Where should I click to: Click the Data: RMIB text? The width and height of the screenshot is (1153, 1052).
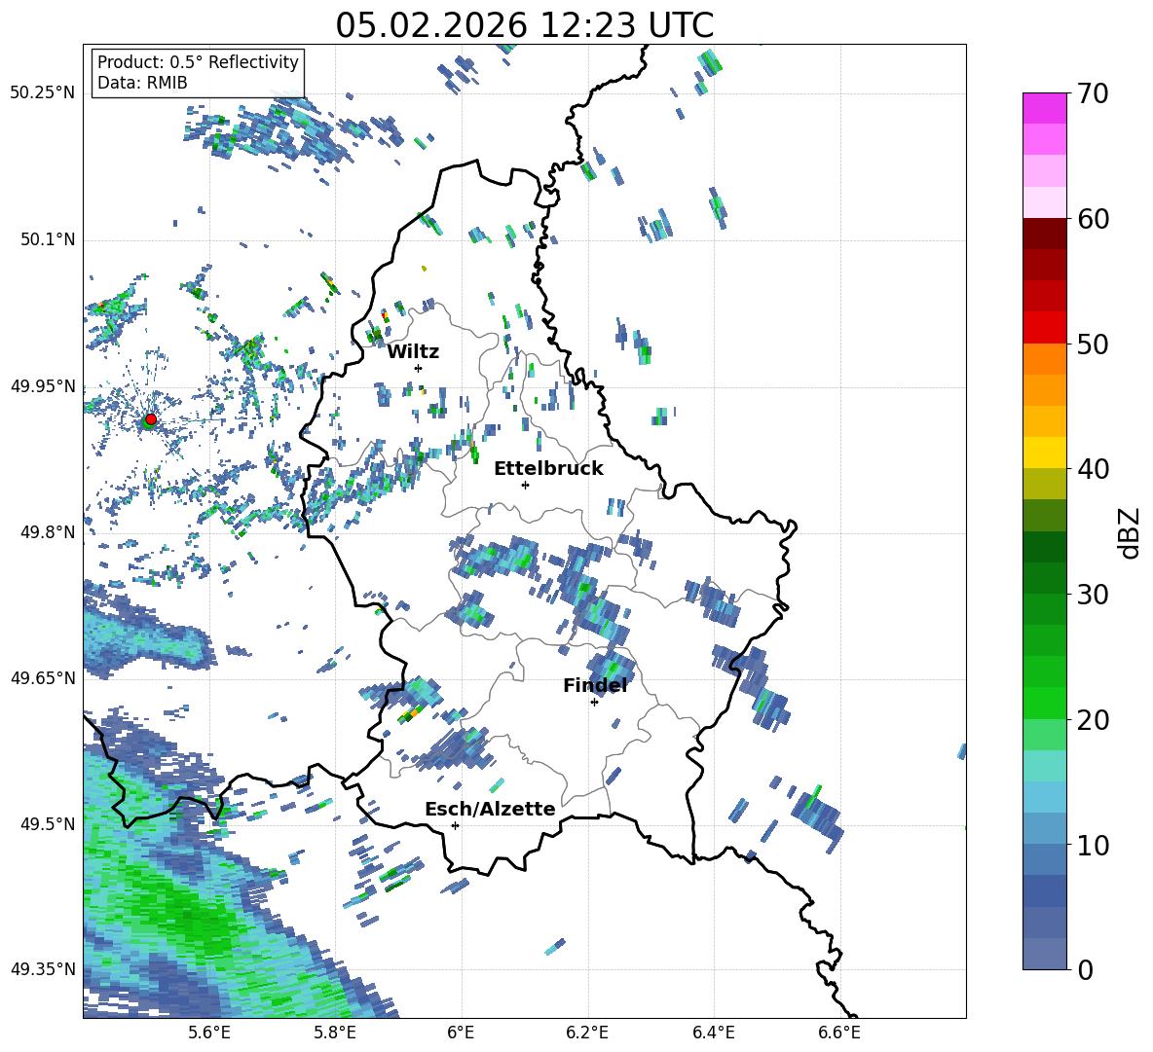click(142, 83)
